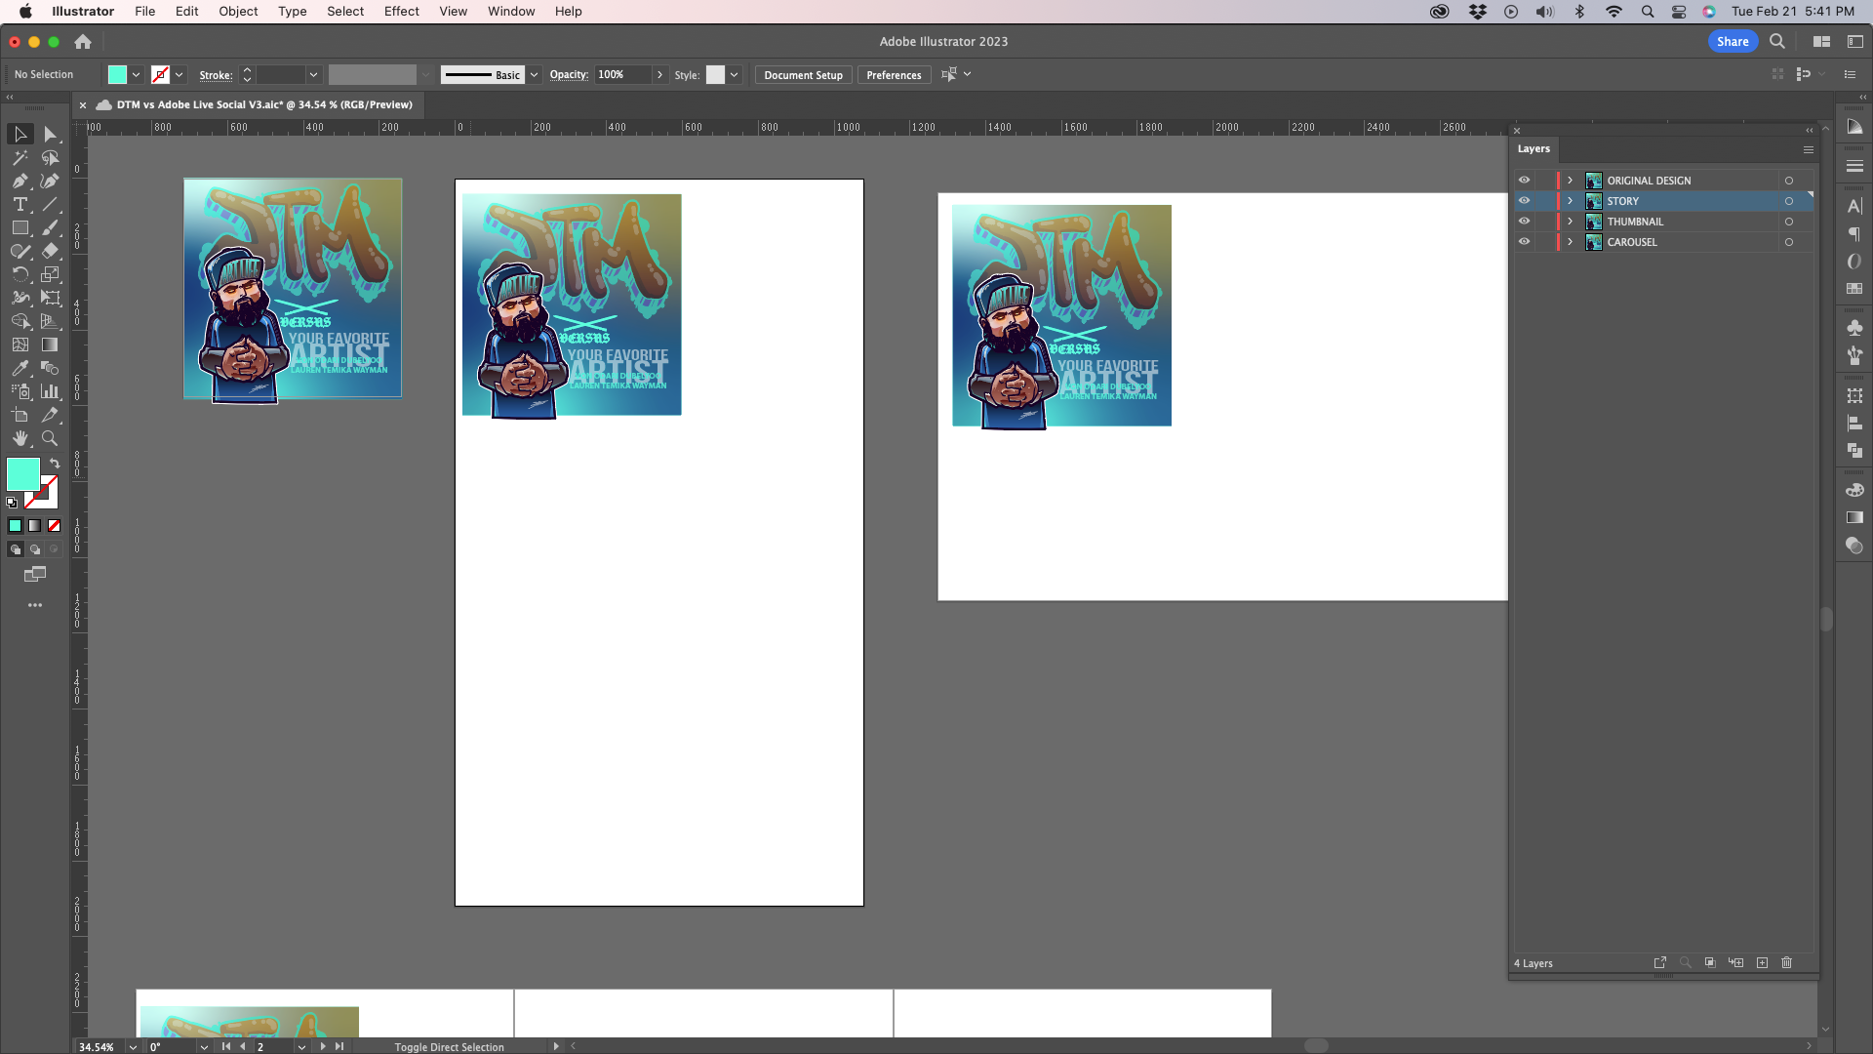Open the Home screen icon
The height and width of the screenshot is (1054, 1873).
point(83,42)
